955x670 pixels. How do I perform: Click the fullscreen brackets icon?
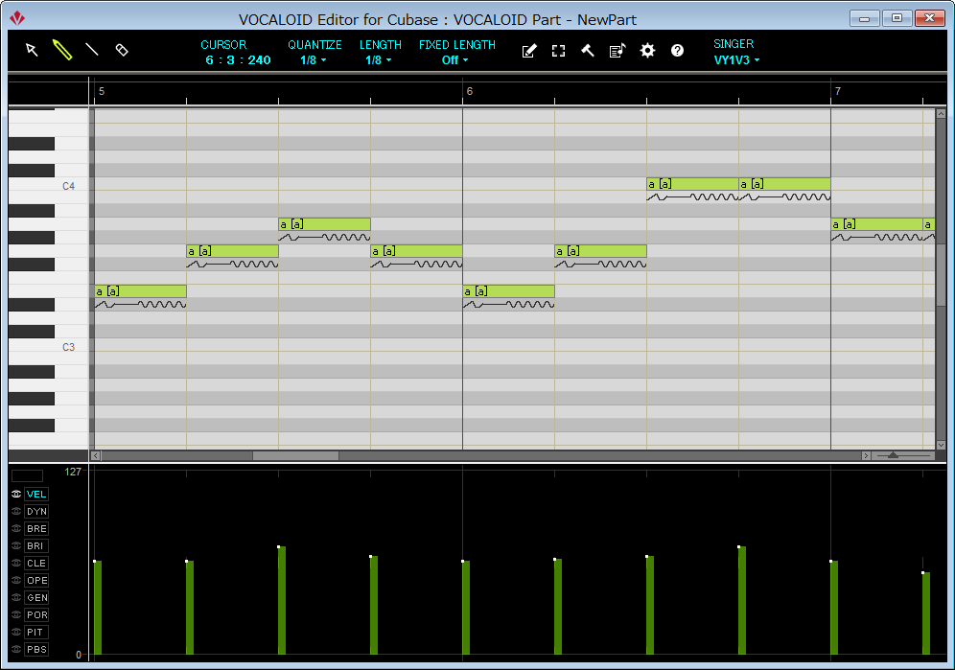[558, 51]
